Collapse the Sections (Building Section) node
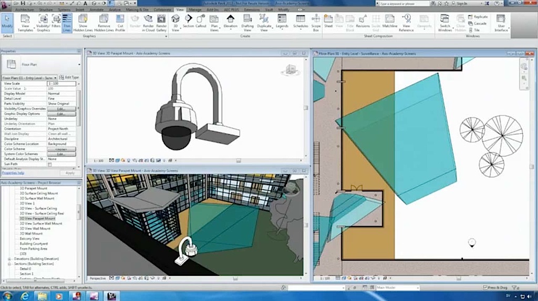 [9, 264]
